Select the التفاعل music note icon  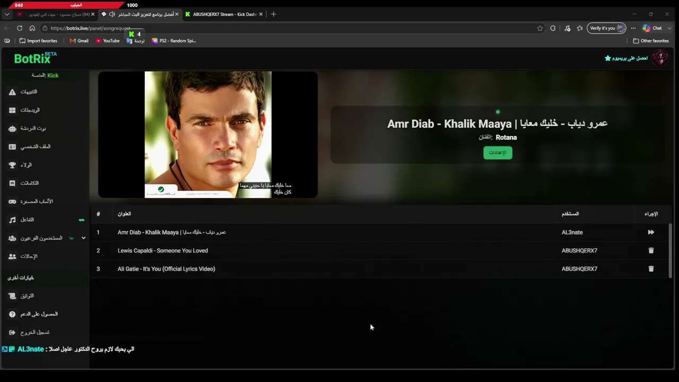(x=12, y=220)
